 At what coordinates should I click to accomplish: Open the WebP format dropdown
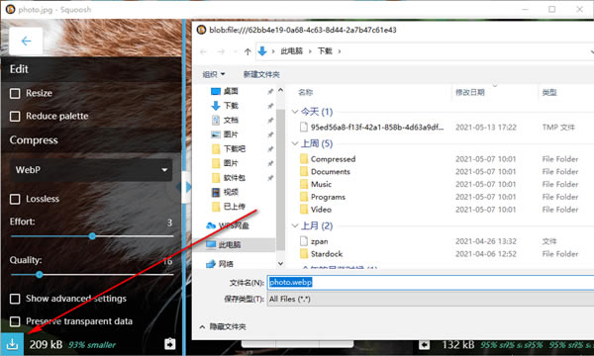point(91,170)
